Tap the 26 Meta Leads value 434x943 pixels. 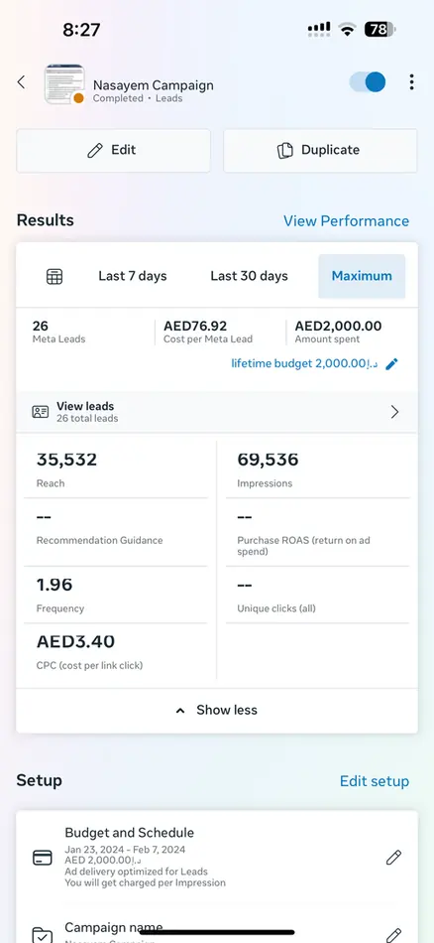tap(41, 326)
